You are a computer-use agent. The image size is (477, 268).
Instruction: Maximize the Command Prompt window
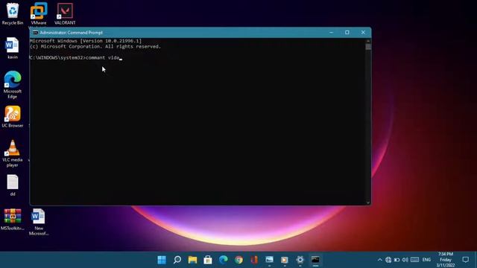click(x=347, y=33)
